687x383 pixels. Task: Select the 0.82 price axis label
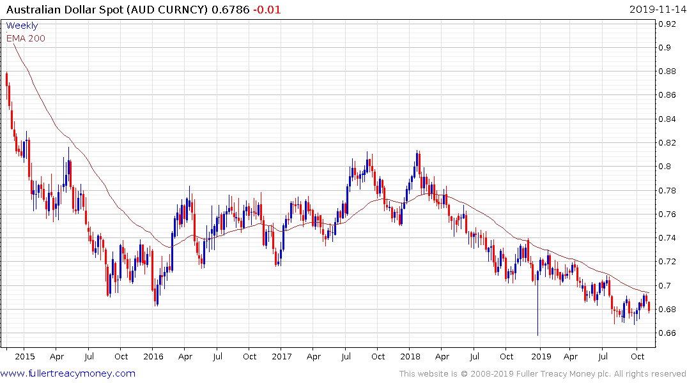coord(667,143)
